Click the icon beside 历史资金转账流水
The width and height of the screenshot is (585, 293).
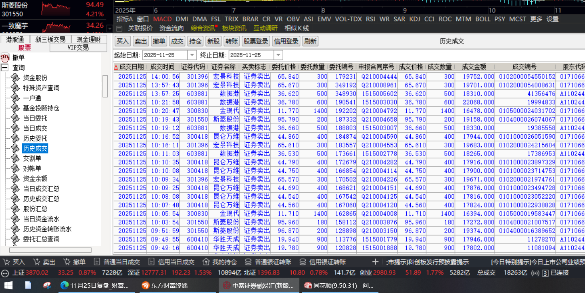coord(15,229)
